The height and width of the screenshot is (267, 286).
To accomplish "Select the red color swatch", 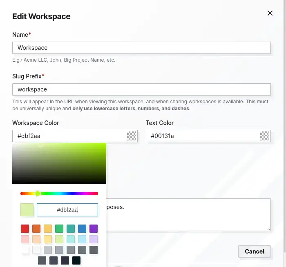I will pos(25,229).
